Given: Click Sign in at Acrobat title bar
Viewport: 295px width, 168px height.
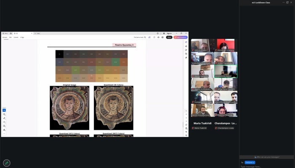Looking at the screenshot, I should (x=169, y=33).
